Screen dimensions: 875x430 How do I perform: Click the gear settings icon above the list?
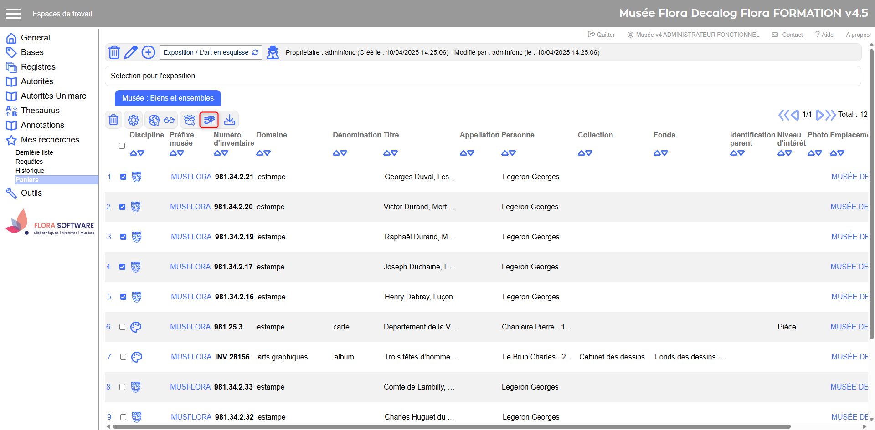click(134, 120)
